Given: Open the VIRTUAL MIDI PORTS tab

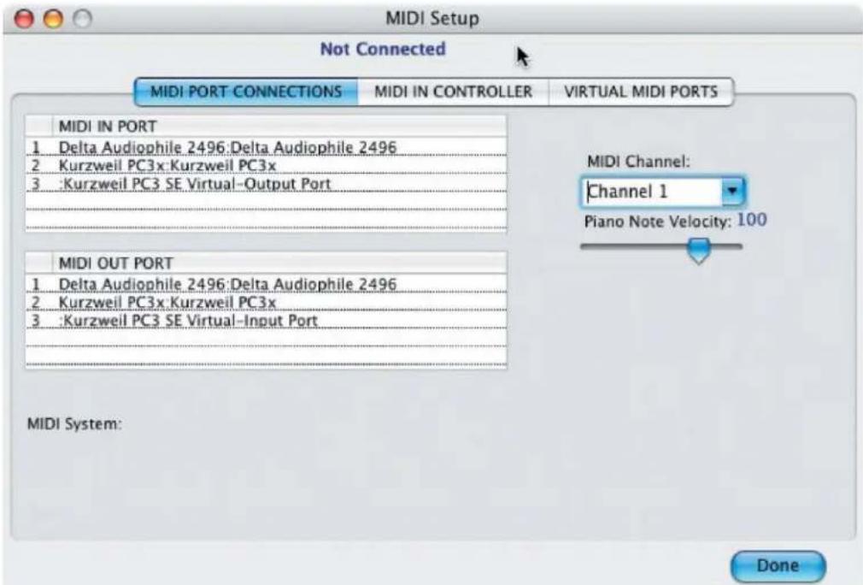Looking at the screenshot, I should pos(641,92).
